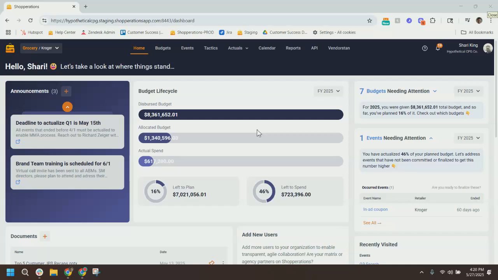
Task: Open the Events tab
Action: click(187, 48)
